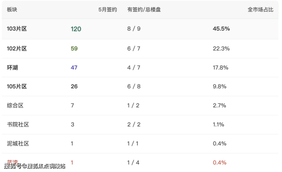The height and width of the screenshot is (172, 282).
Task: Click the 板块 column header
Action: pos(12,10)
